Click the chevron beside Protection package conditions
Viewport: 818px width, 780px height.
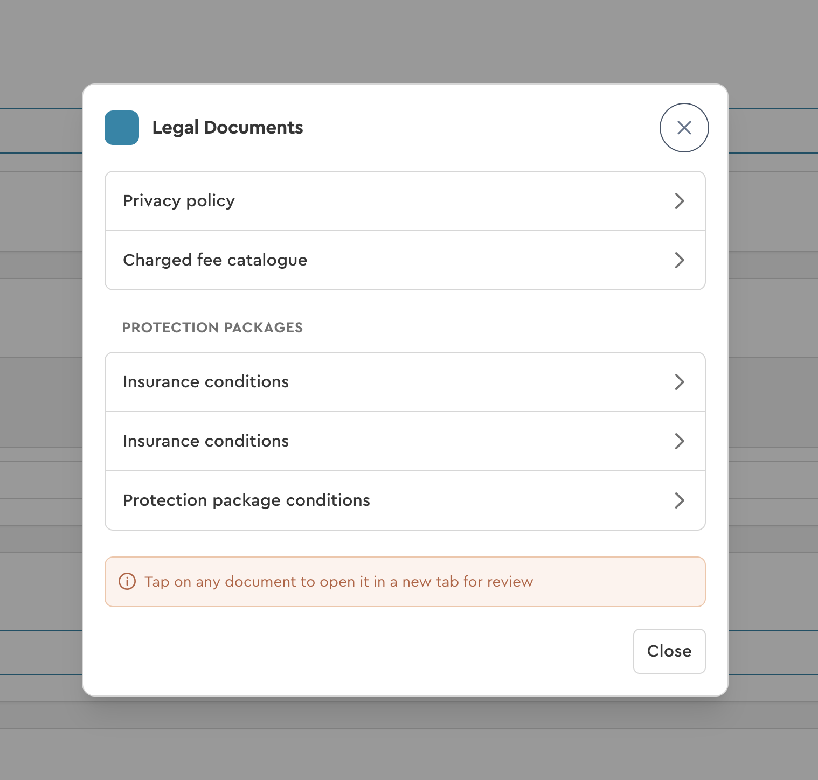pos(680,500)
